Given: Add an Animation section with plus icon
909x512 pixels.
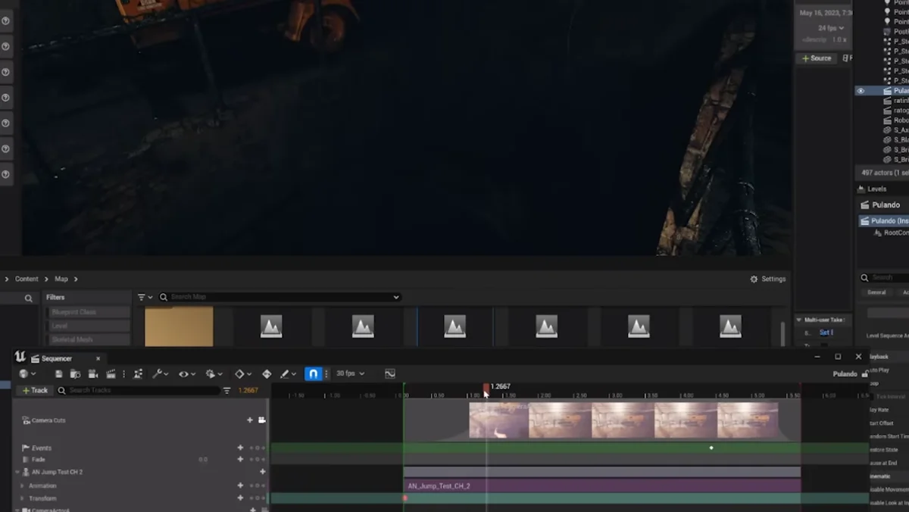Looking at the screenshot, I should pyautogui.click(x=240, y=485).
